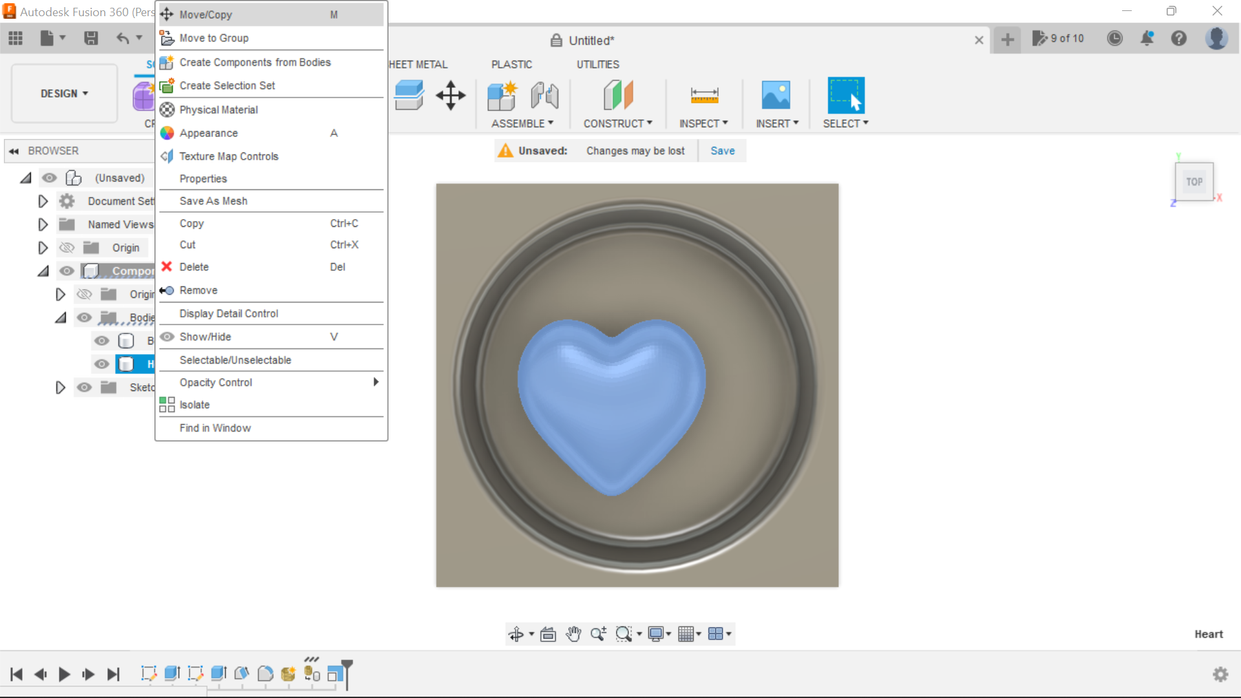
Task: Jump to the end of the timeline
Action: click(114, 674)
